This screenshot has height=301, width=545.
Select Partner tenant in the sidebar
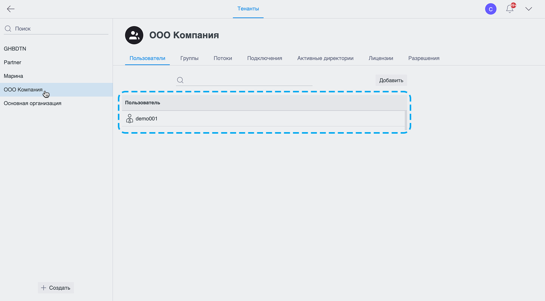click(x=56, y=62)
